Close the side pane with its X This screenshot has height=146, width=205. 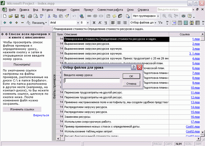pos(49,34)
